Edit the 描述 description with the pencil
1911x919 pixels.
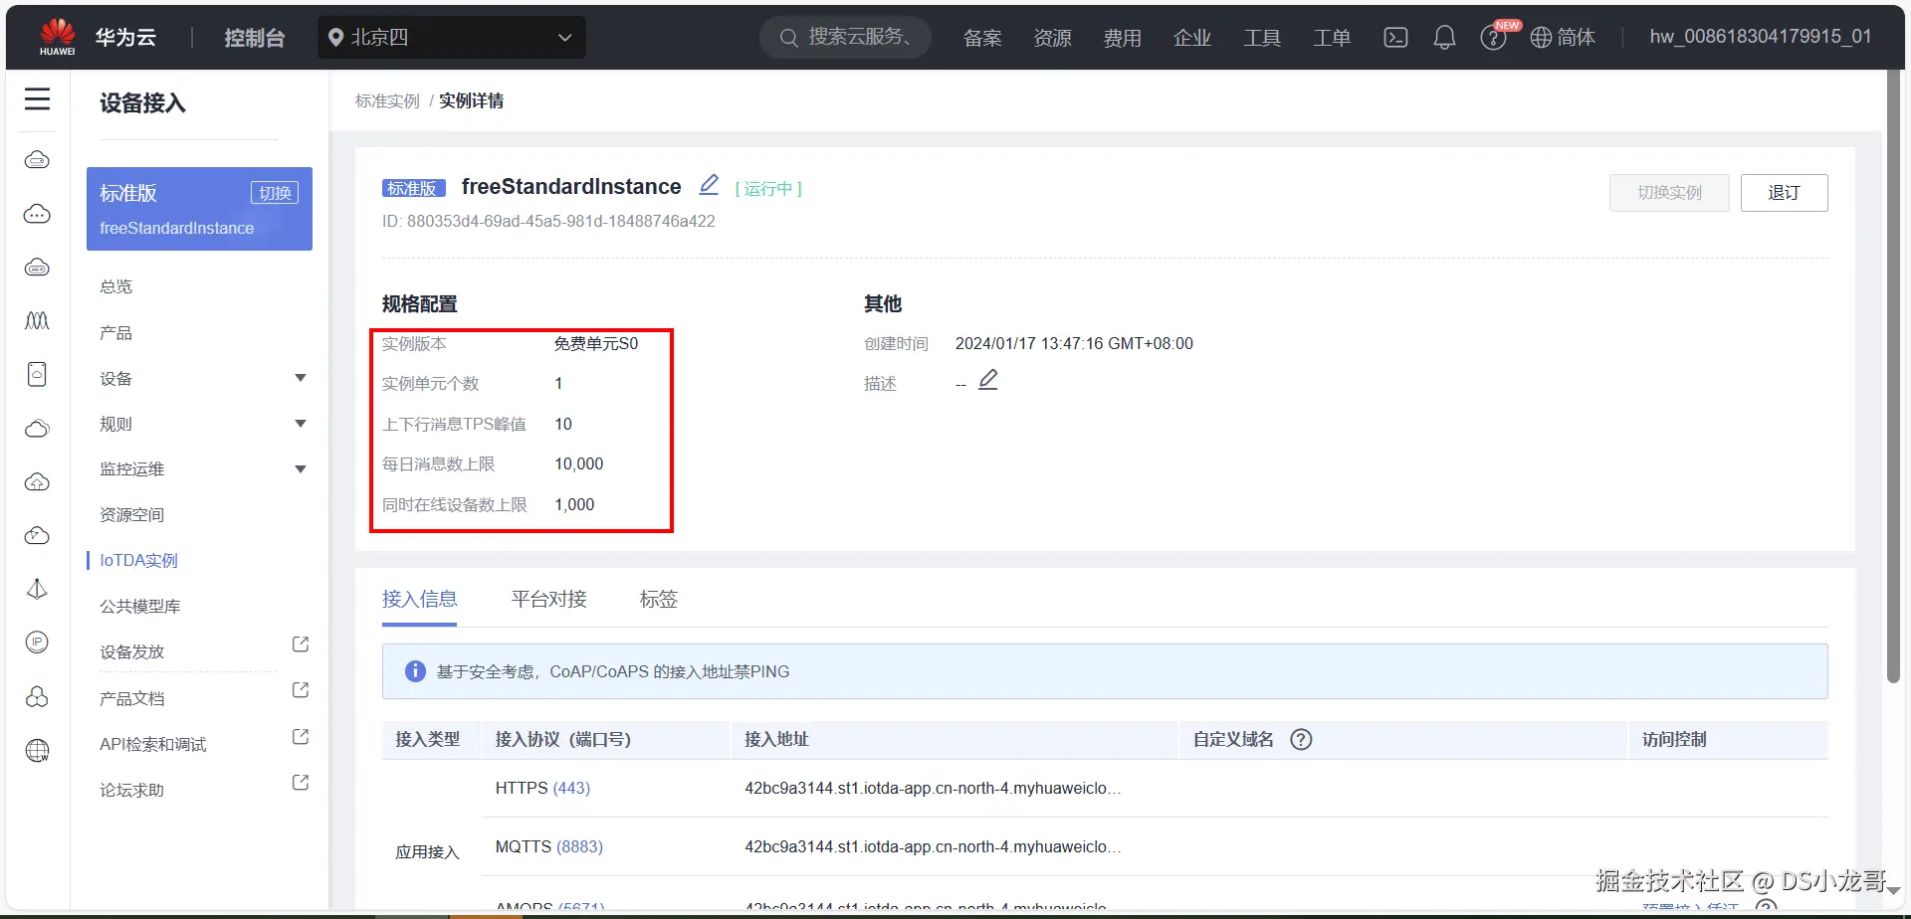(x=987, y=380)
